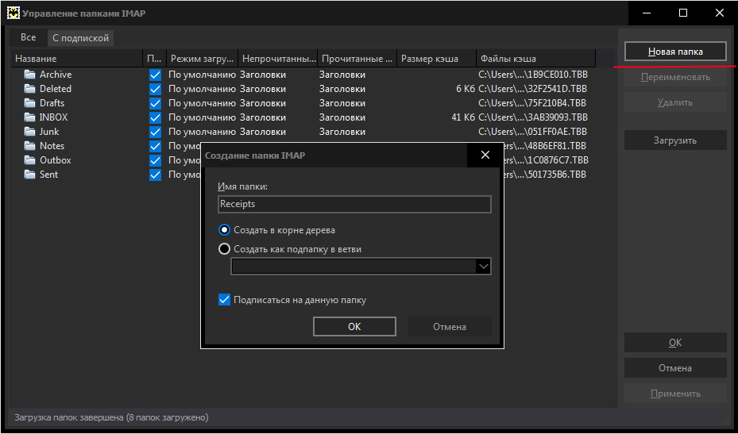Viewport: 738px width, 434px height.
Task: Click the INBOX folder icon
Action: 30,117
